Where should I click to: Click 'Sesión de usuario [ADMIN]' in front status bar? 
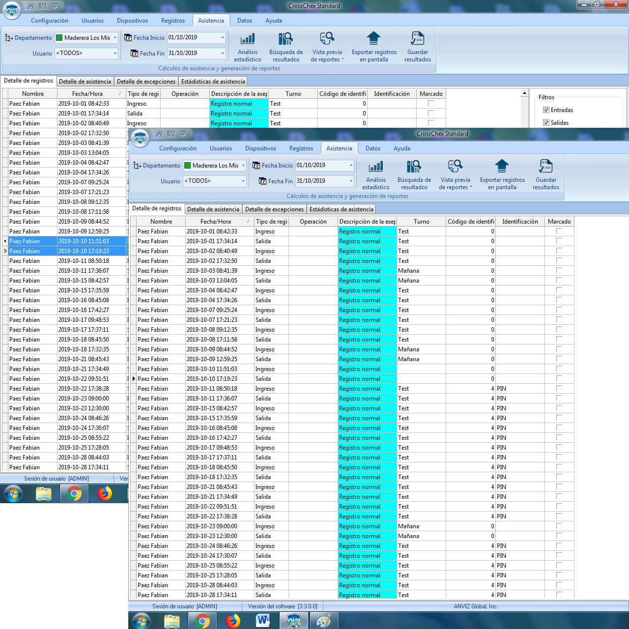pyautogui.click(x=185, y=606)
